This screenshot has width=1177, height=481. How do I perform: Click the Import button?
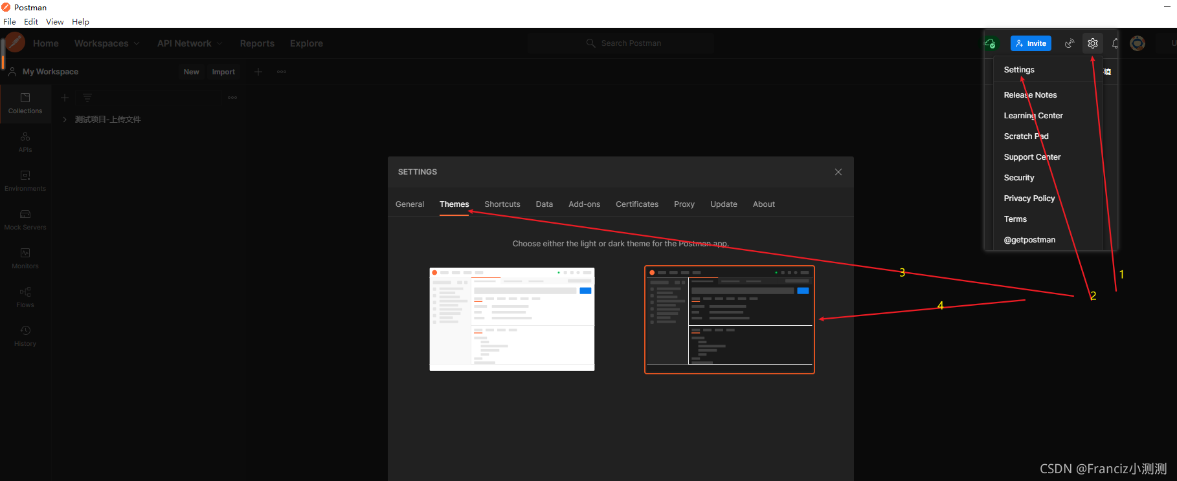[x=223, y=72]
